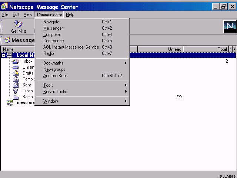Collapse the main toolbar grip
Screen dimensions: 237x178
coord(1,27)
